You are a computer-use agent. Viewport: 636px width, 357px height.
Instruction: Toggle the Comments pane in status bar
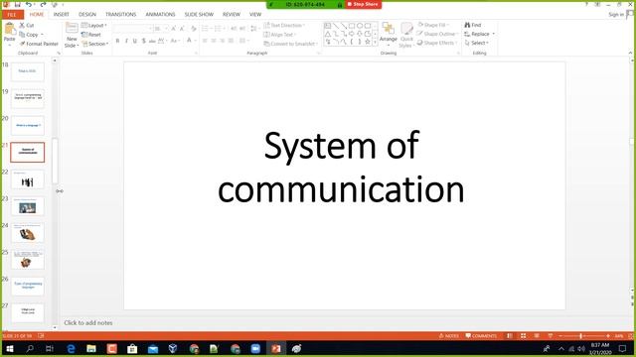pyautogui.click(x=481, y=336)
